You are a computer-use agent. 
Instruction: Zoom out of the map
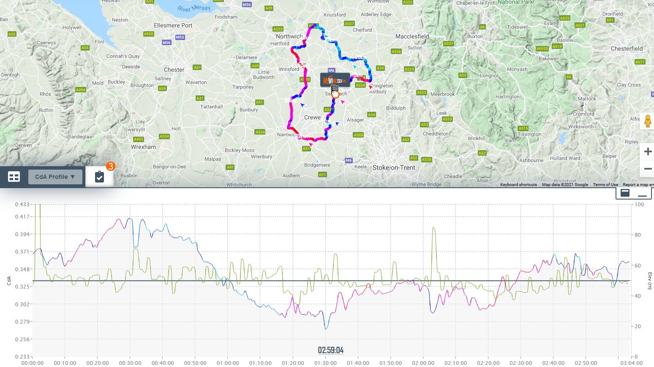pos(648,169)
